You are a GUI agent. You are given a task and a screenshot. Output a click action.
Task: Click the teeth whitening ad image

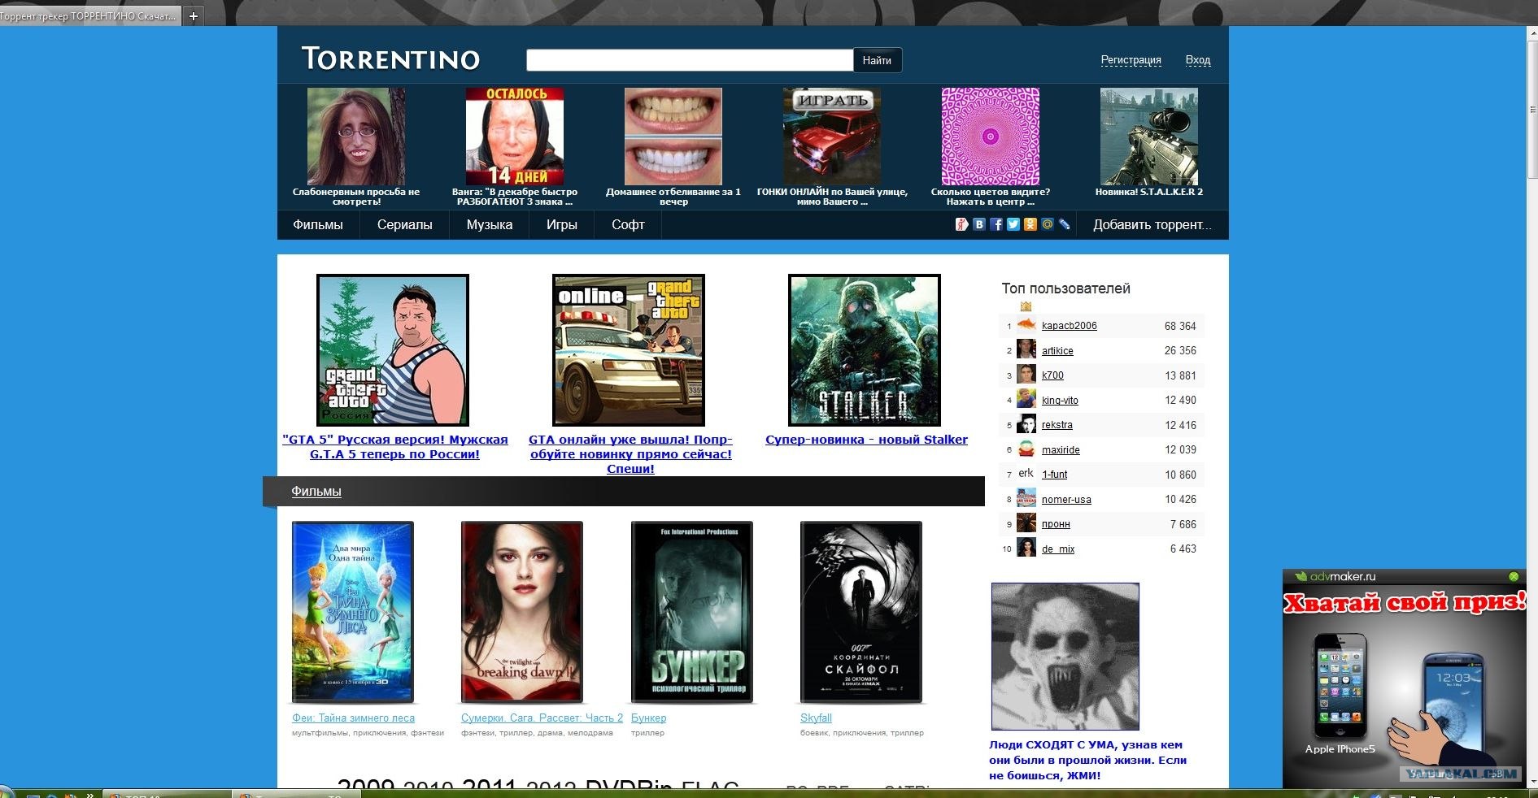[x=673, y=137]
